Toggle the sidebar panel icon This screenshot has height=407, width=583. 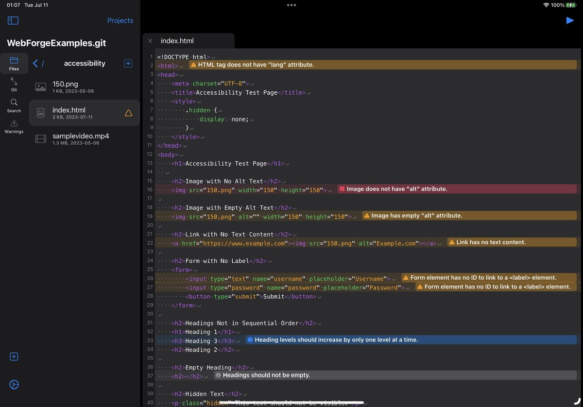[x=13, y=20]
